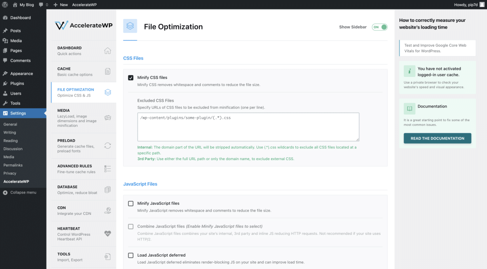
Task: Click the globe icon beside CDN
Action: pos(107,211)
